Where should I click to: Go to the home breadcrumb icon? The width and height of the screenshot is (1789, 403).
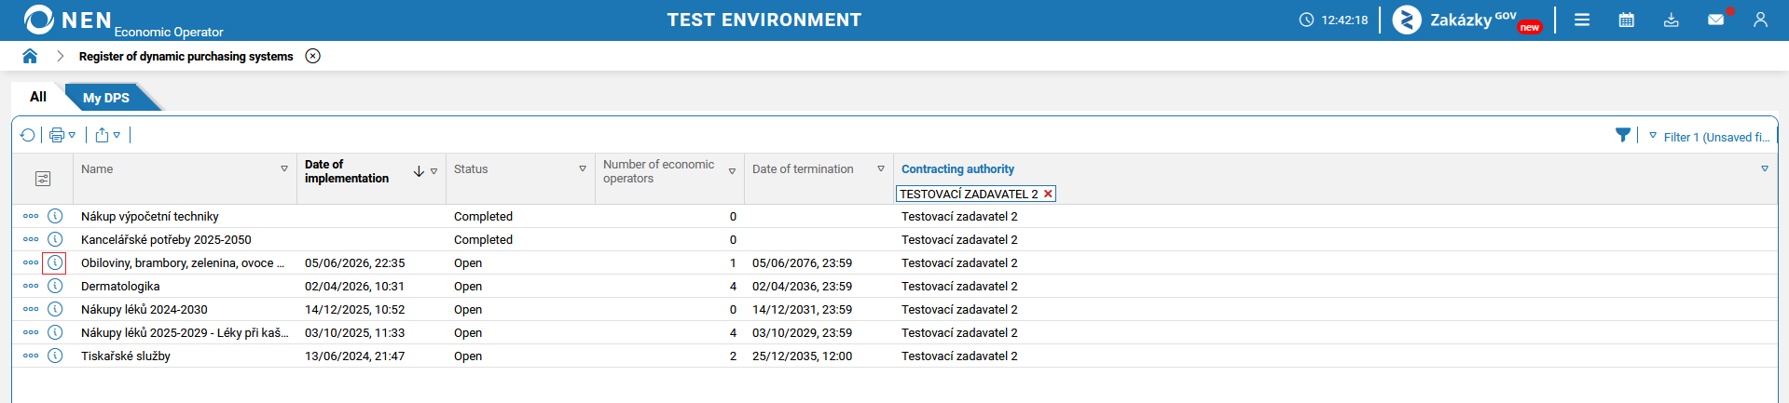click(30, 56)
